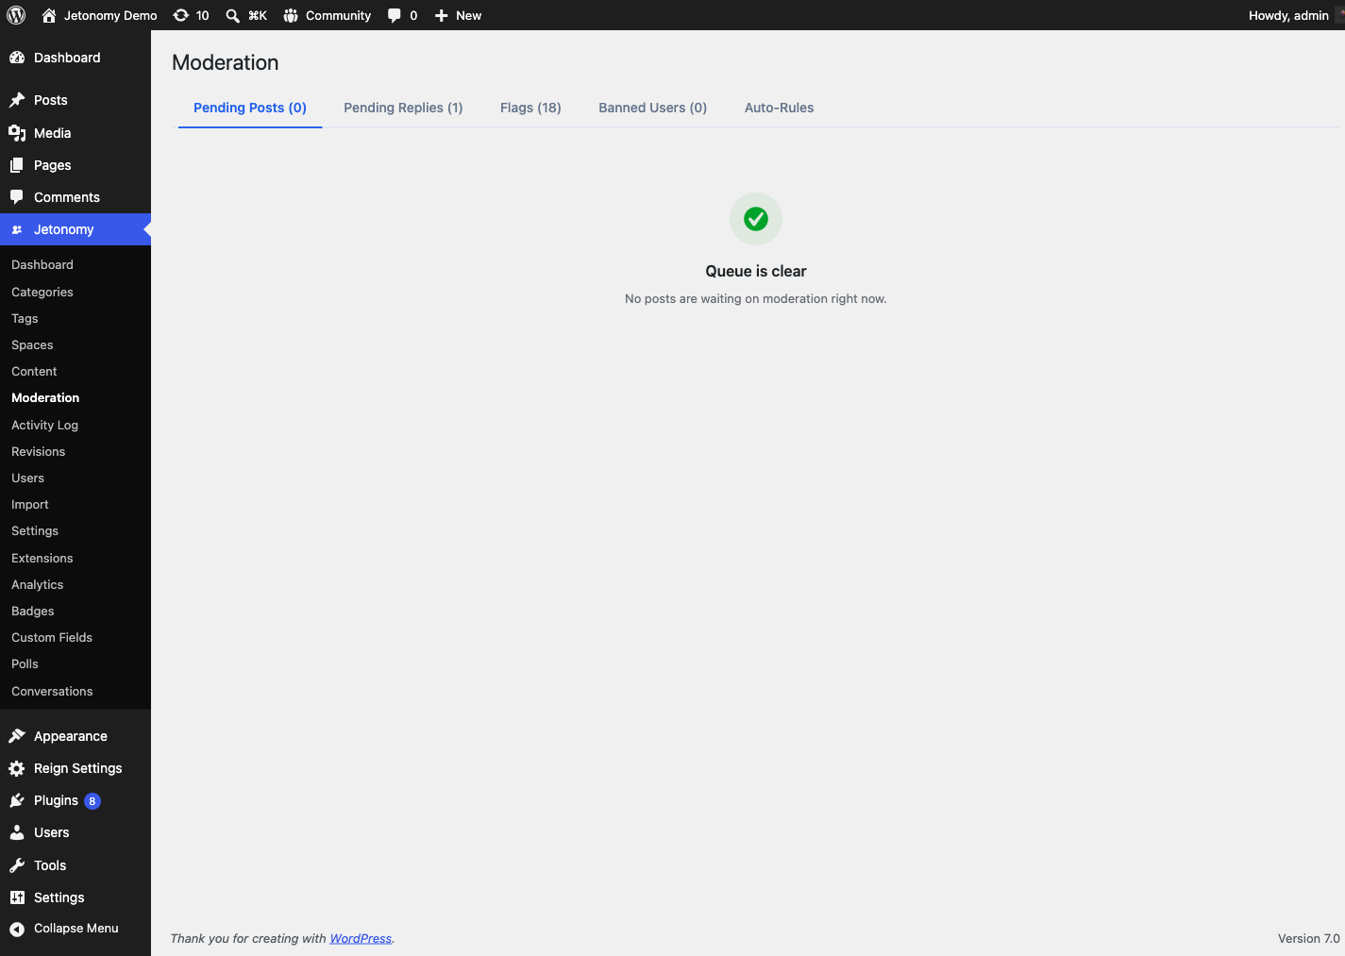The height and width of the screenshot is (956, 1345).
Task: Click the green Queue is clear checkmark
Action: 756,219
